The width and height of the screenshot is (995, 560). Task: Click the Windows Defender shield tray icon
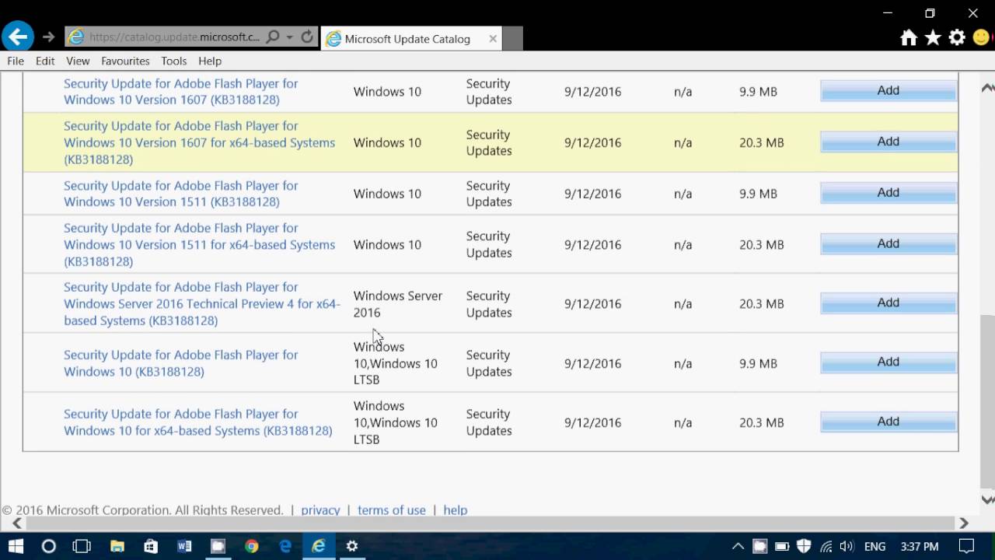pos(805,546)
